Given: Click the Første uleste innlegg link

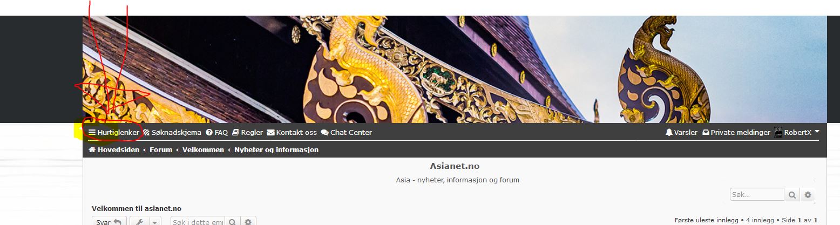Looking at the screenshot, I should pos(707,220).
